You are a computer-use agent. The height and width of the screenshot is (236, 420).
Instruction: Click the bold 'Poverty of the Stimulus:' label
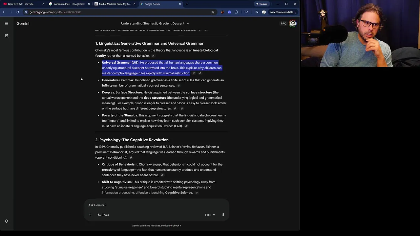click(x=120, y=115)
